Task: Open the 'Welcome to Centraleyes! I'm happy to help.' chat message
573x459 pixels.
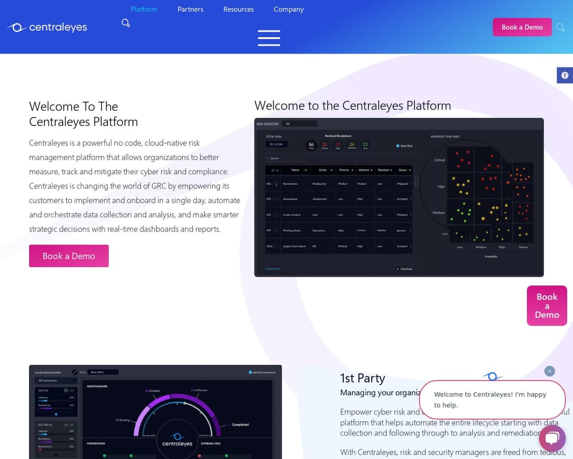Action: point(492,399)
